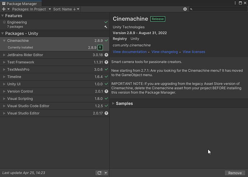248x177 pixels.
Task: Expand Visual Studio Code Editor versions
Action: click(4, 106)
